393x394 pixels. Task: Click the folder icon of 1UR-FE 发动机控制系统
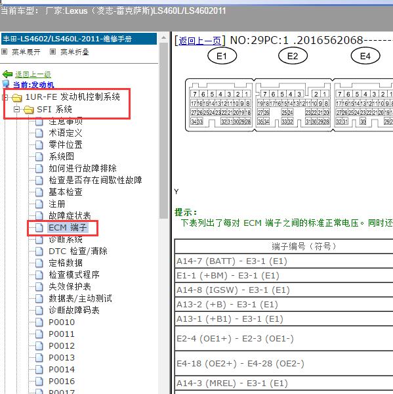pyautogui.click(x=17, y=97)
